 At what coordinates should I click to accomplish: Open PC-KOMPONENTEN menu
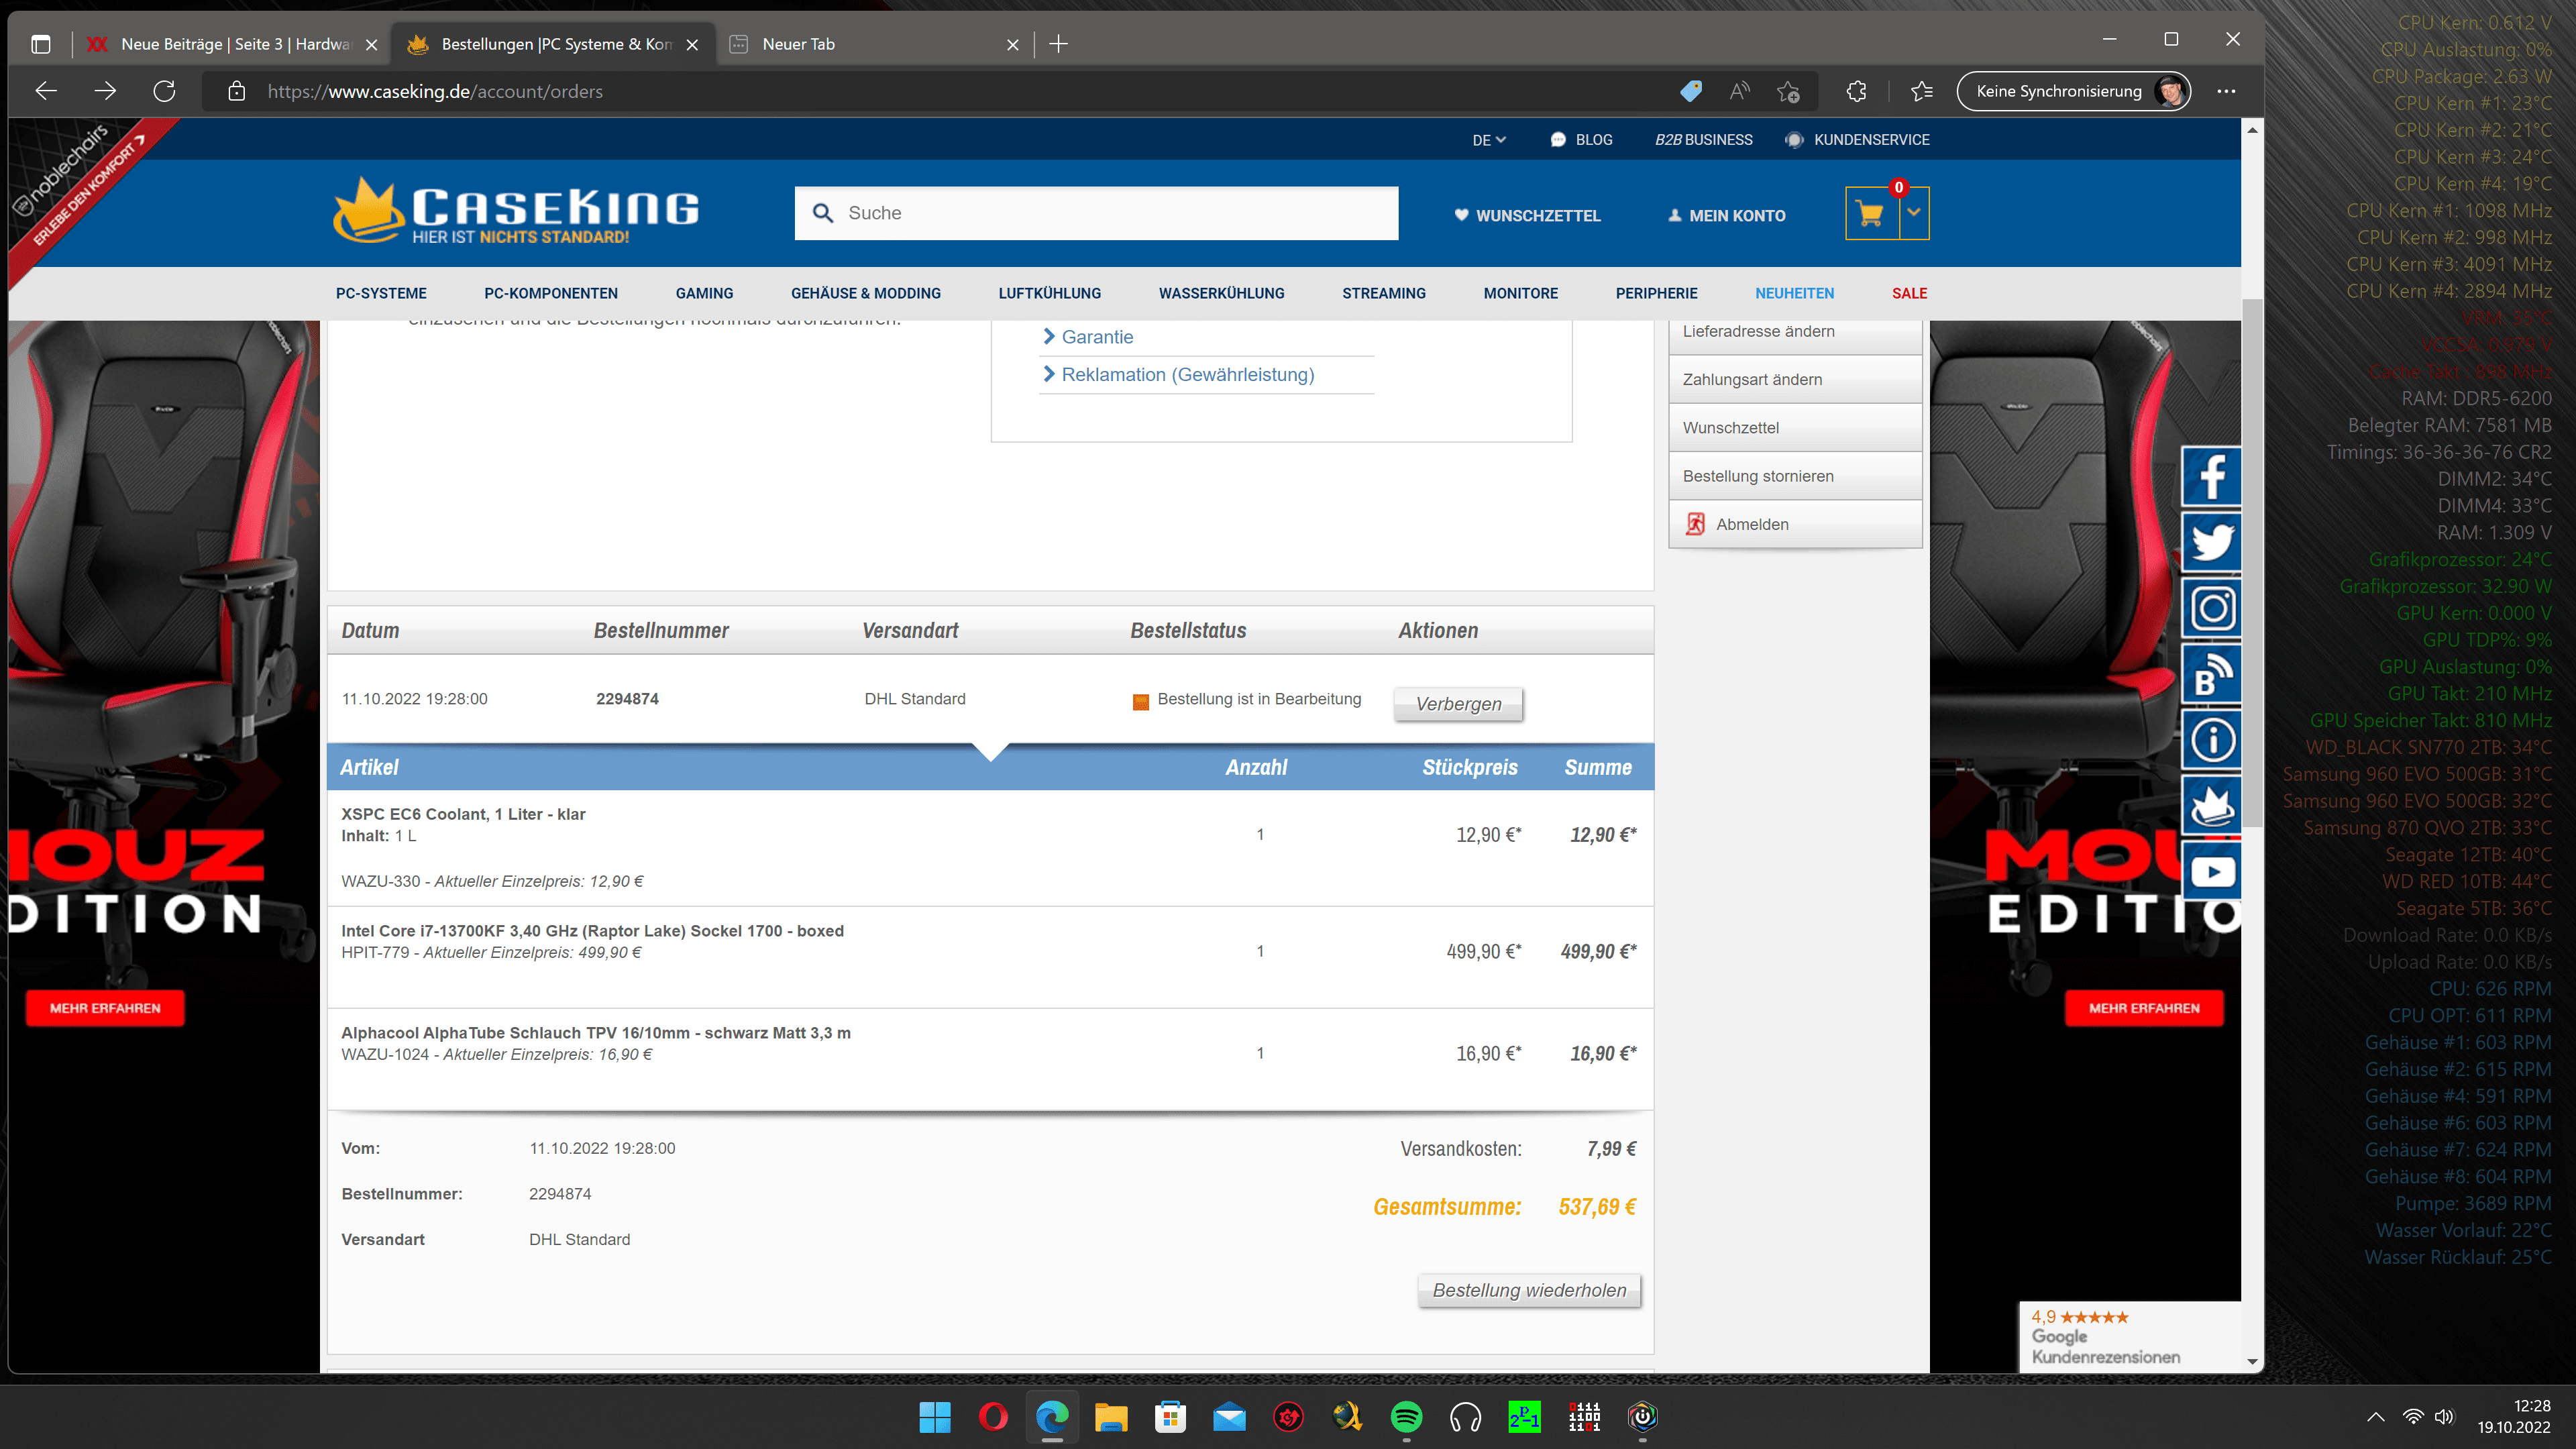[550, 293]
